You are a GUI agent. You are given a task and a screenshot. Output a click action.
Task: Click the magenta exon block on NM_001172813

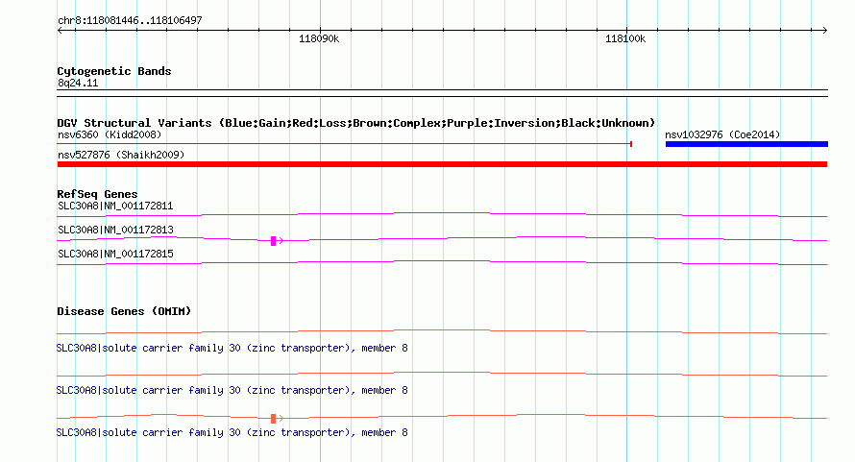pos(273,240)
